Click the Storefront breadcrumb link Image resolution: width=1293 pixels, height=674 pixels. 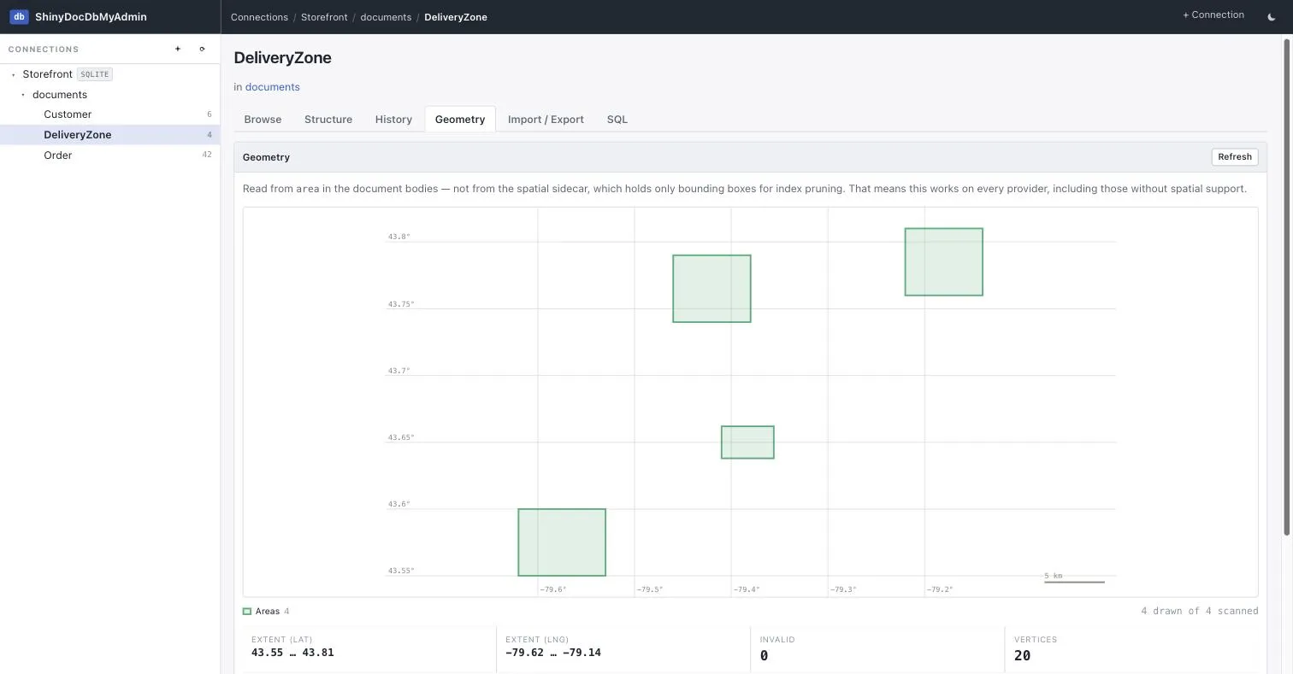point(324,17)
